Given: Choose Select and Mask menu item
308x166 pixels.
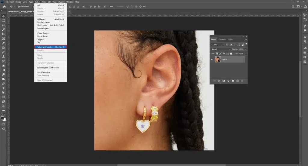Looking at the screenshot, I should pos(51,47).
